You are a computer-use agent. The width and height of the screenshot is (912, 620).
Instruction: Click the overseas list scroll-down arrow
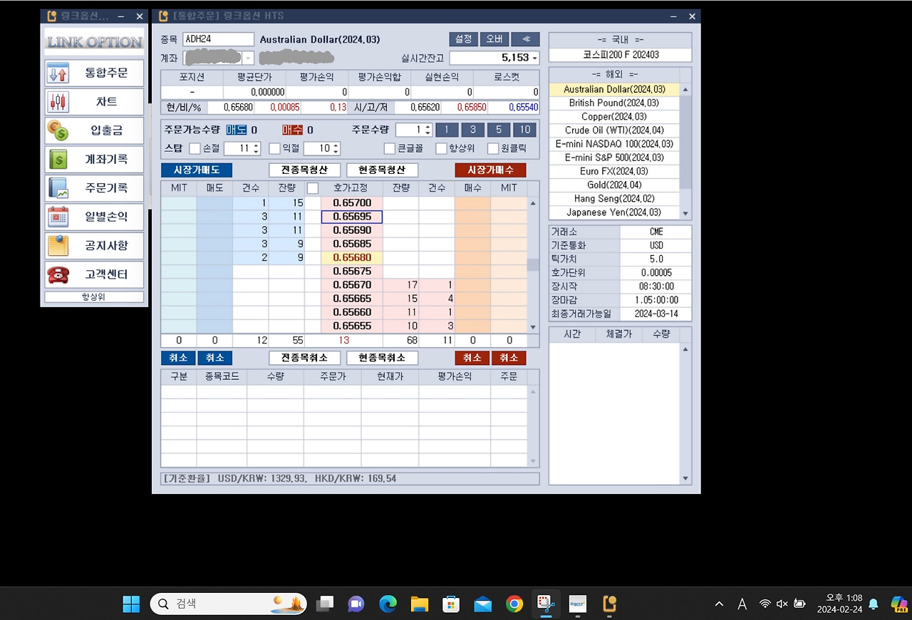point(685,214)
